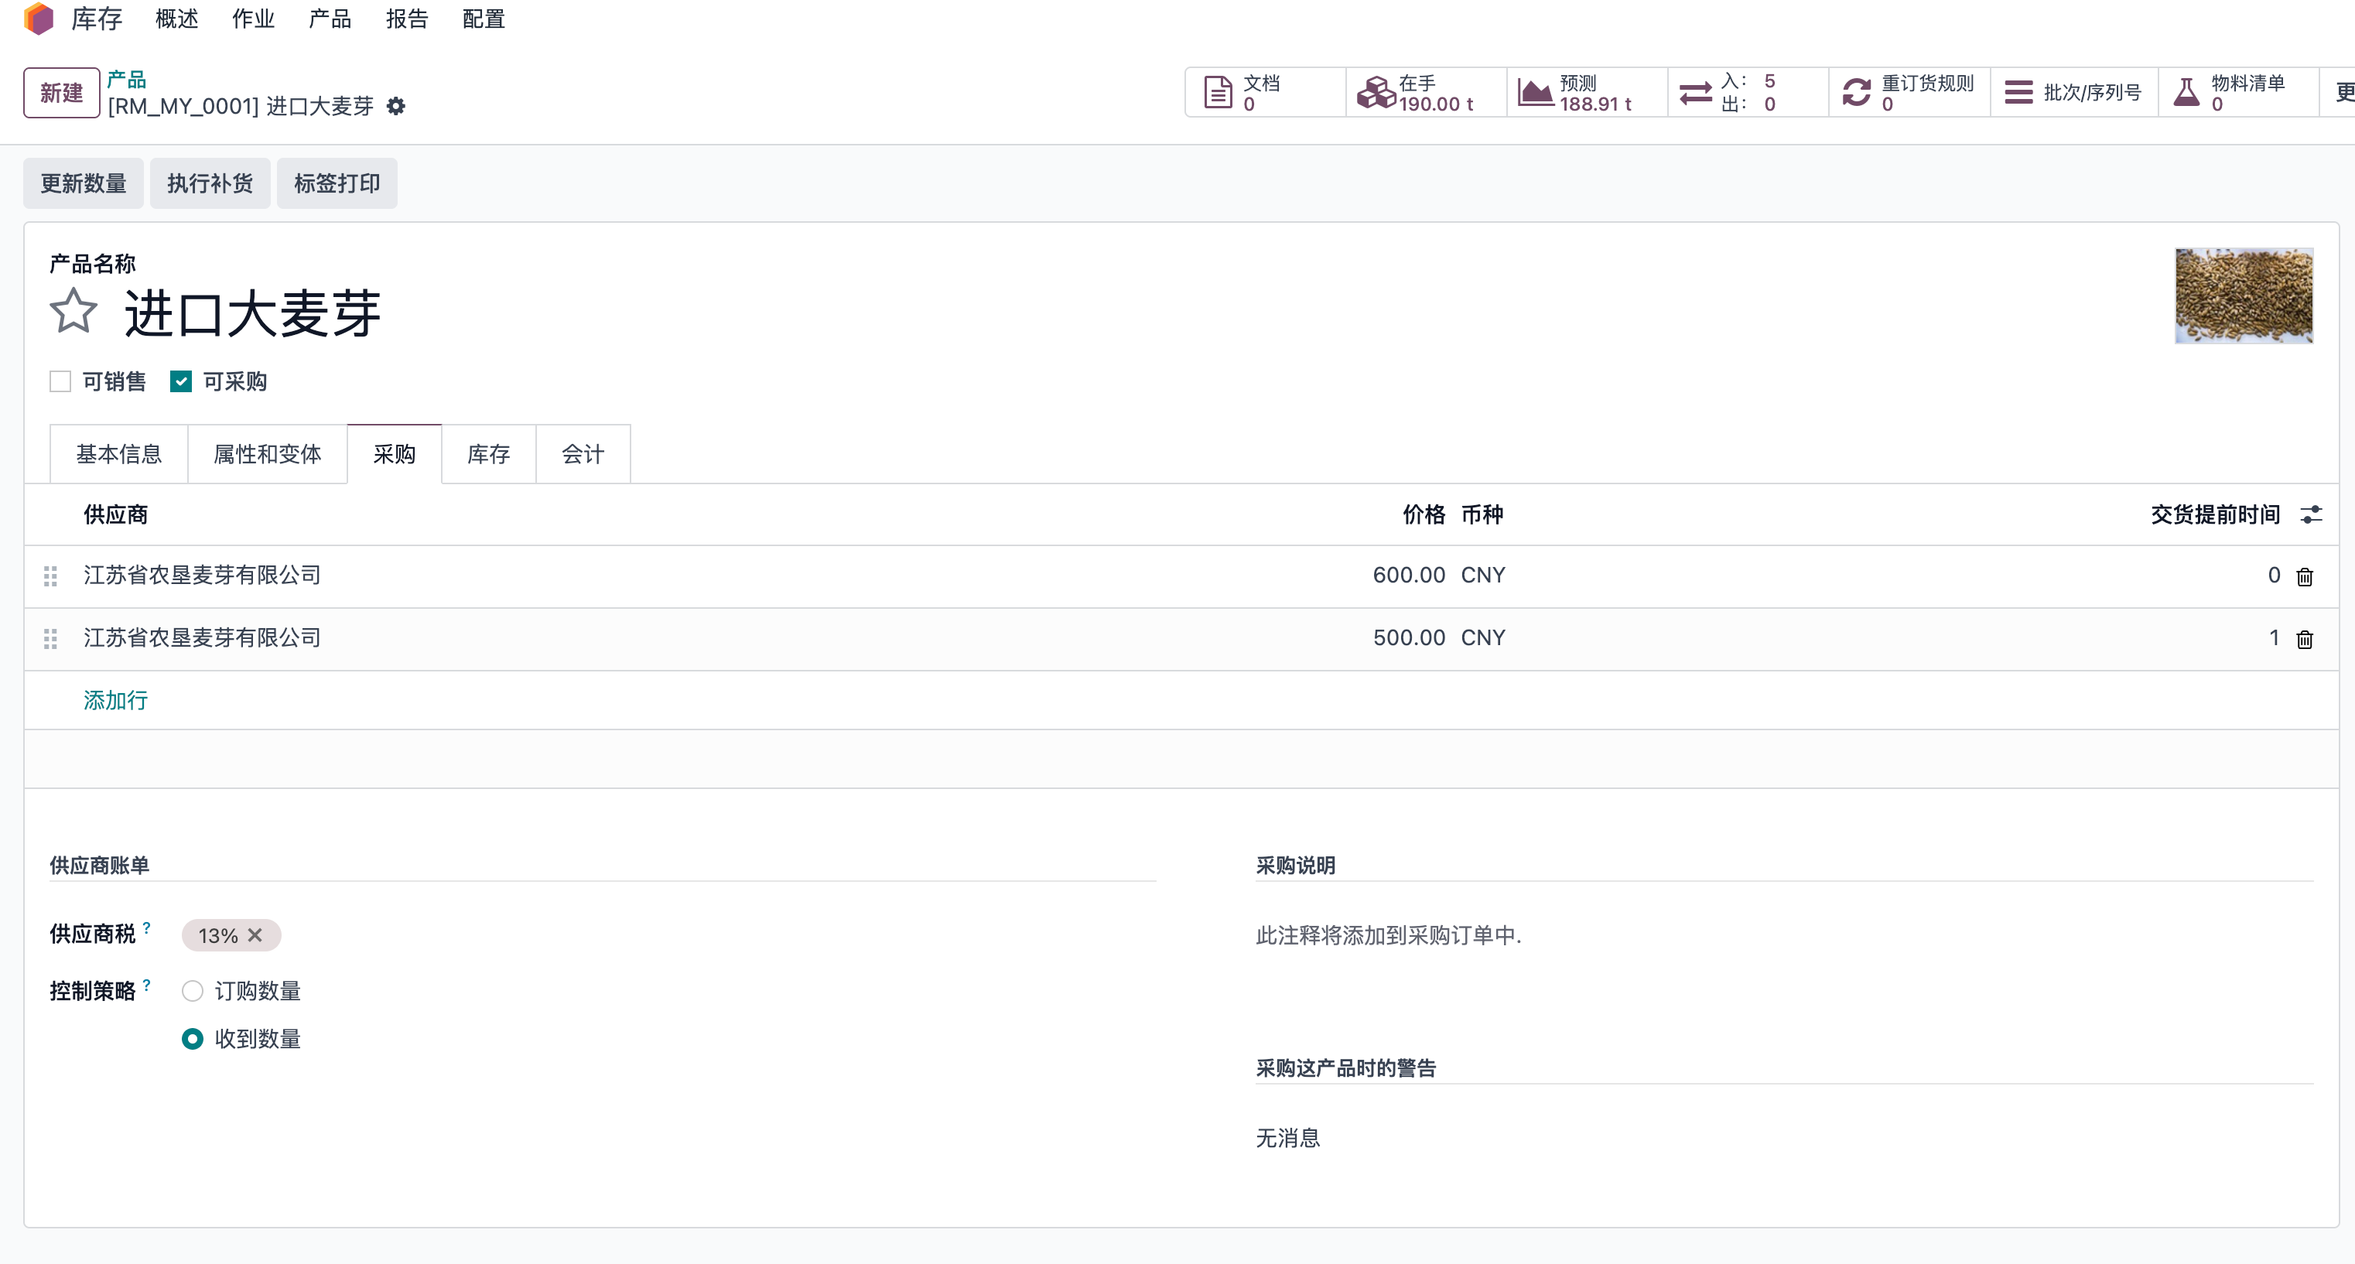This screenshot has width=2355, height=1264.
Task: Mark product as favorite with the star
Action: [73, 312]
